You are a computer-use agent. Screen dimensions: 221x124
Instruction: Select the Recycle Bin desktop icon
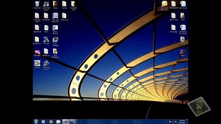[x=37, y=5]
